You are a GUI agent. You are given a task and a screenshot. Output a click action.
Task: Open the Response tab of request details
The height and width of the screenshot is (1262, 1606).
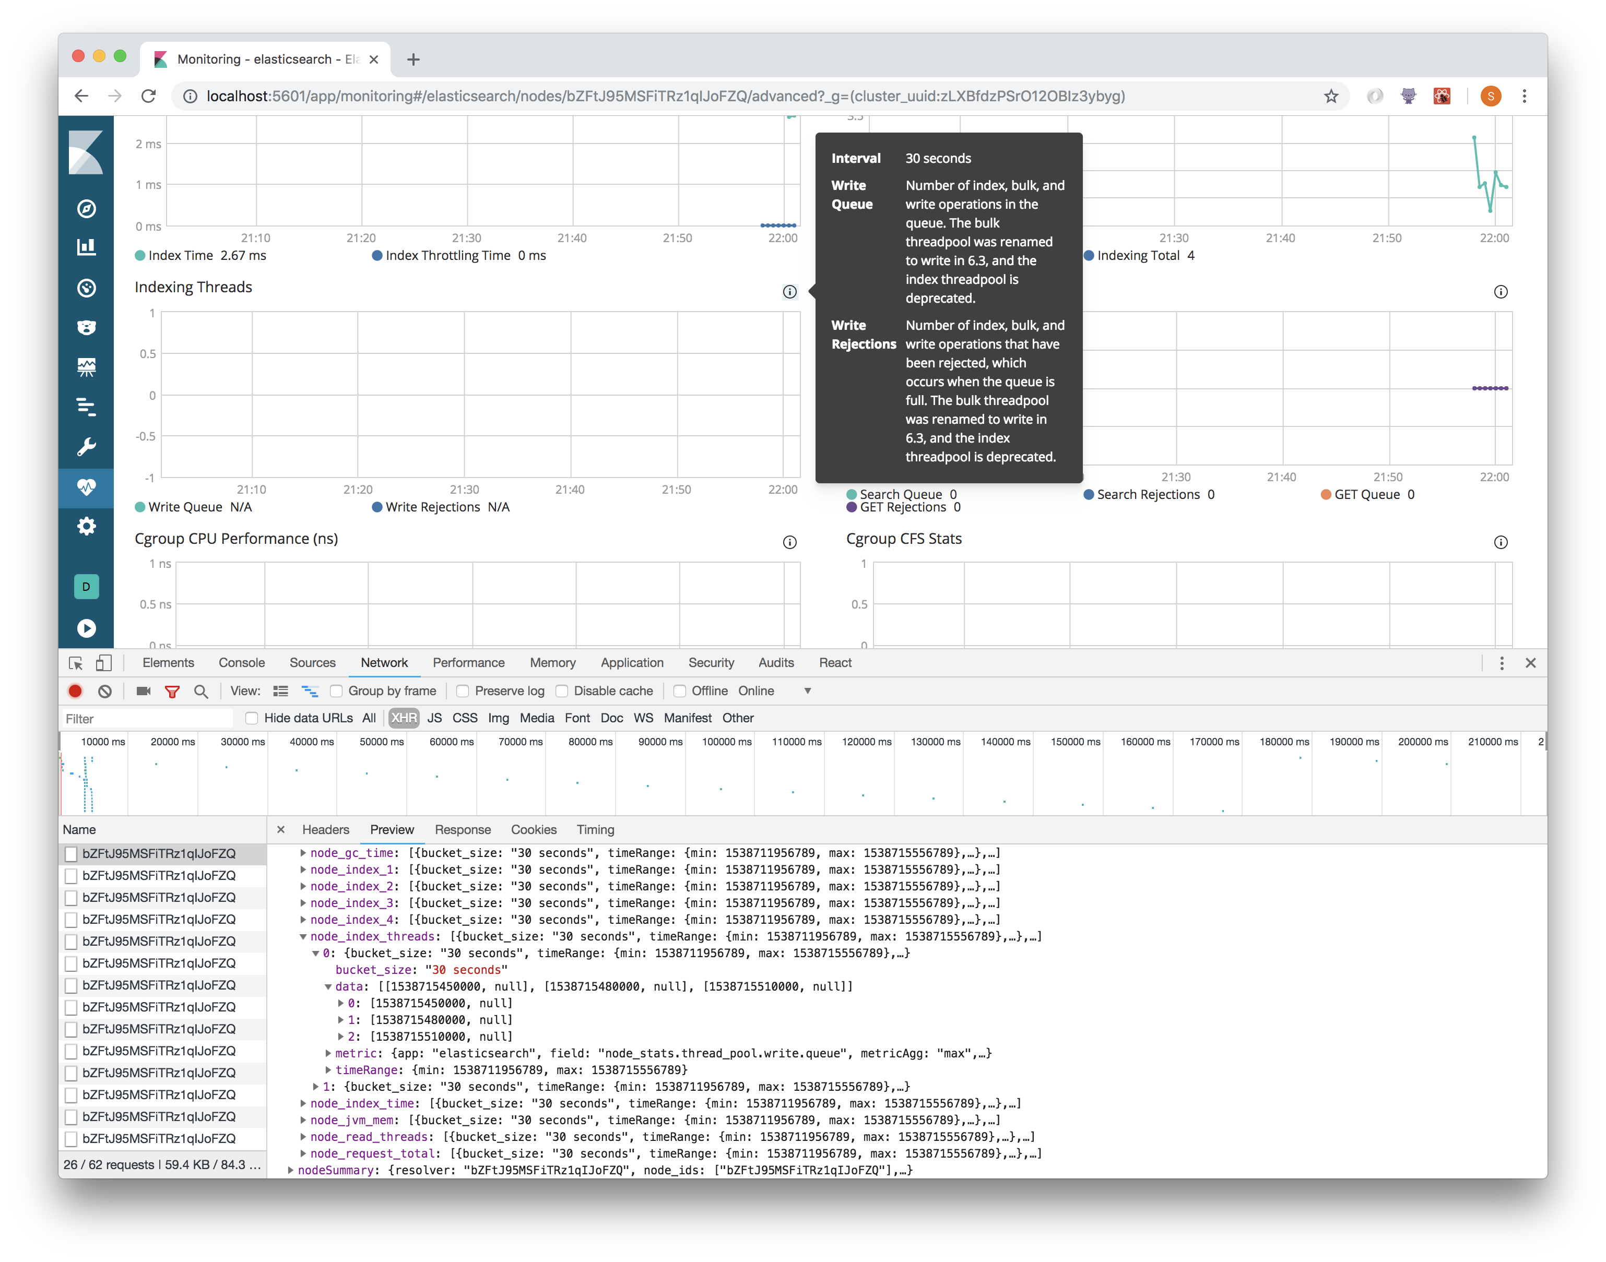pos(463,830)
